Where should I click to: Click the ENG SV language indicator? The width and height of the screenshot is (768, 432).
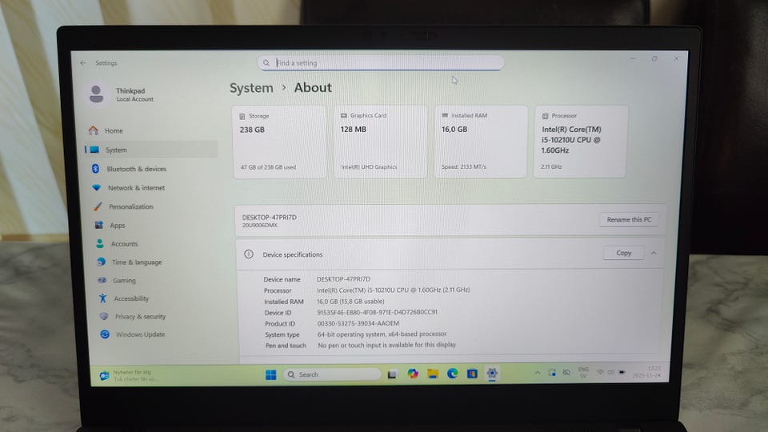point(583,372)
